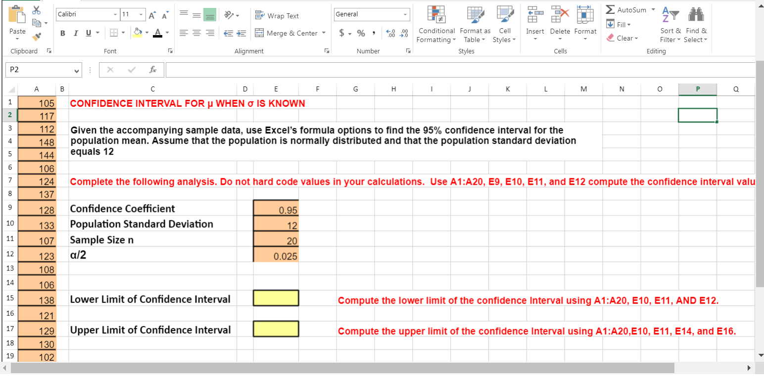This screenshot has height=382, width=764.
Task: Click the Find & Select binoculars icon
Action: click(x=696, y=16)
